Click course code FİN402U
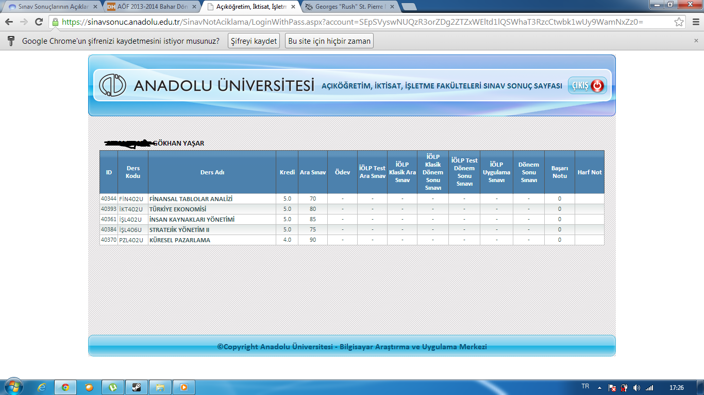The image size is (704, 395). (x=131, y=199)
